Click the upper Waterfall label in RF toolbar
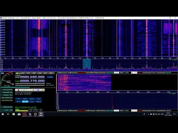Viewport: 178px width, 133px height. (x=81, y=73)
